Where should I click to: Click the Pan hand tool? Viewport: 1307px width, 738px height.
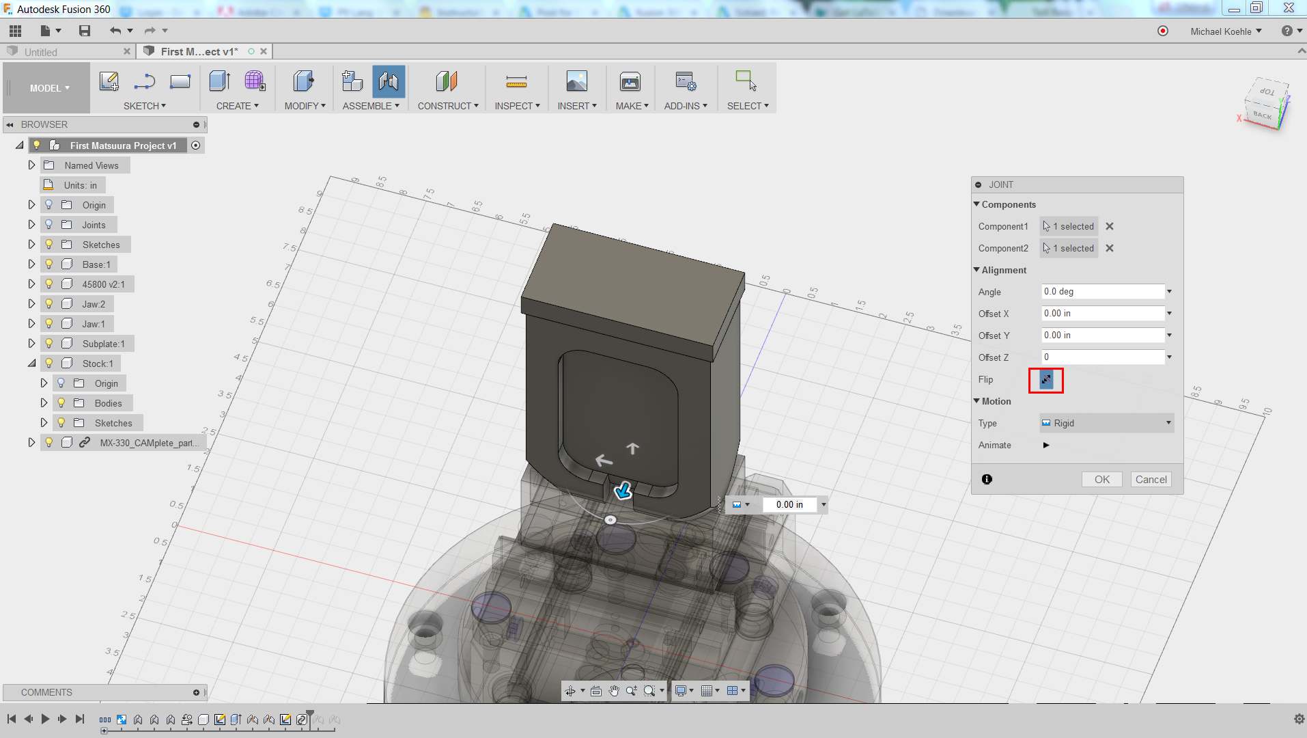click(x=614, y=691)
